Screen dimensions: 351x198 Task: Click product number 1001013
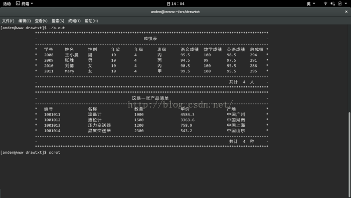coord(52,125)
